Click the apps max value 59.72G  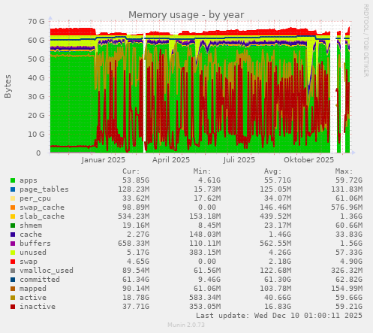click(x=349, y=180)
